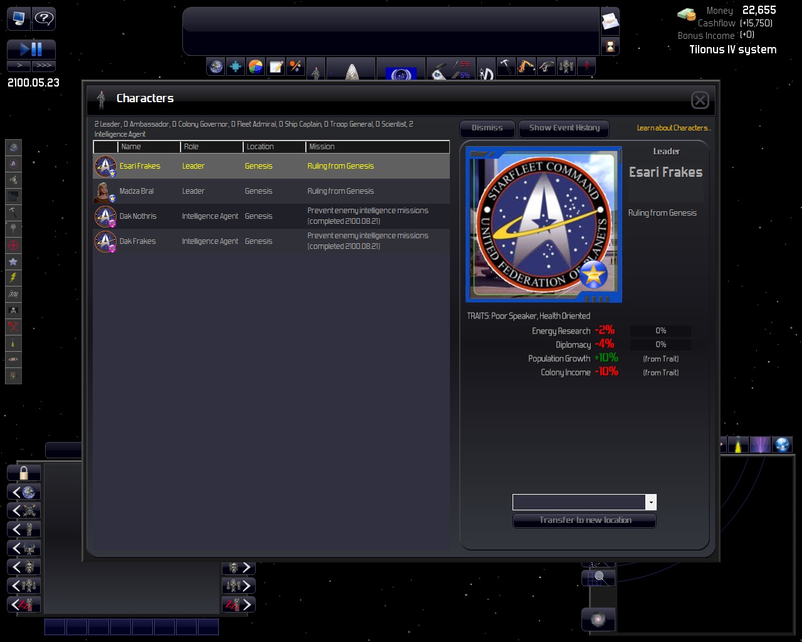Open the globe icon in top toolbar
Viewport: 802px width, 642px height.
(216, 66)
